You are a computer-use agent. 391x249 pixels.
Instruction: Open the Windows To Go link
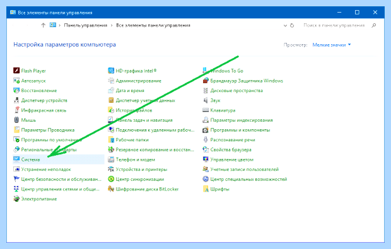(226, 71)
